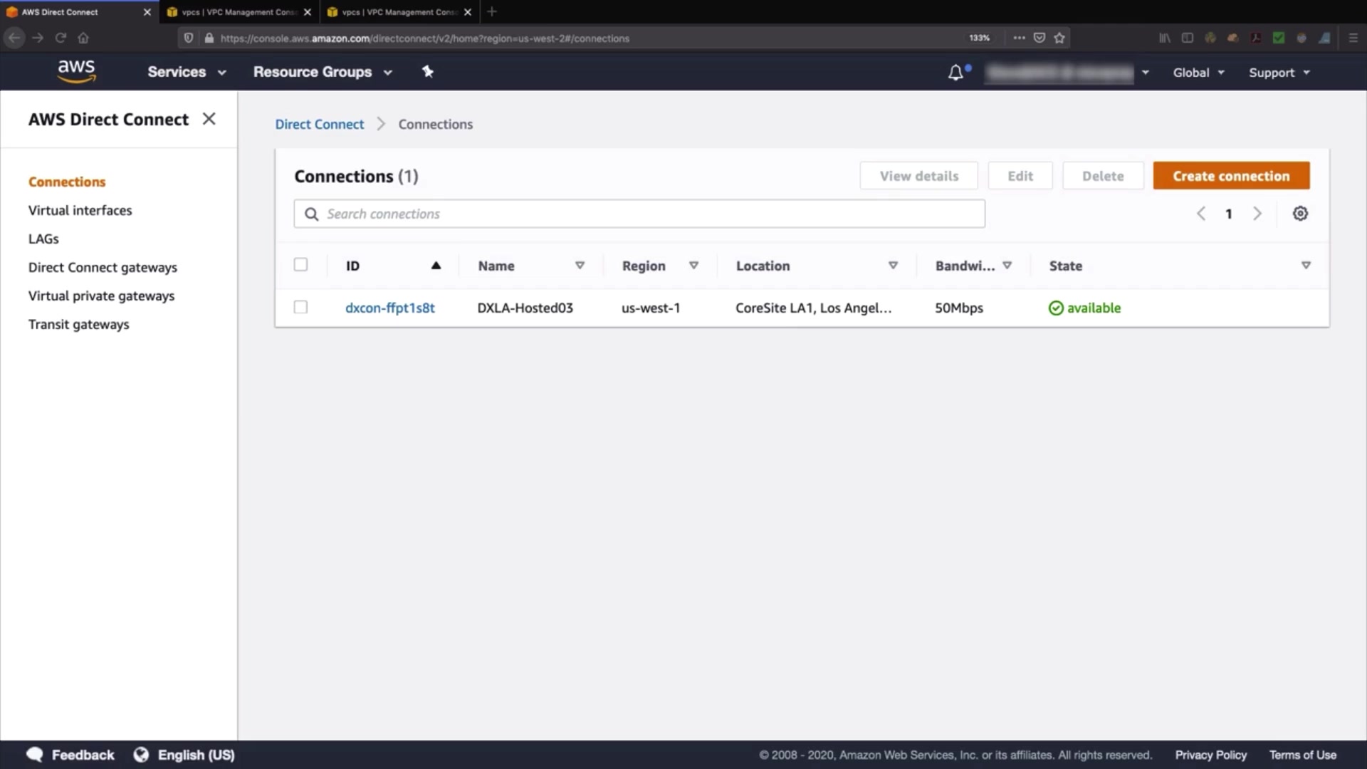
Task: Close the AWS Direct Connect sidebar
Action: tap(209, 119)
